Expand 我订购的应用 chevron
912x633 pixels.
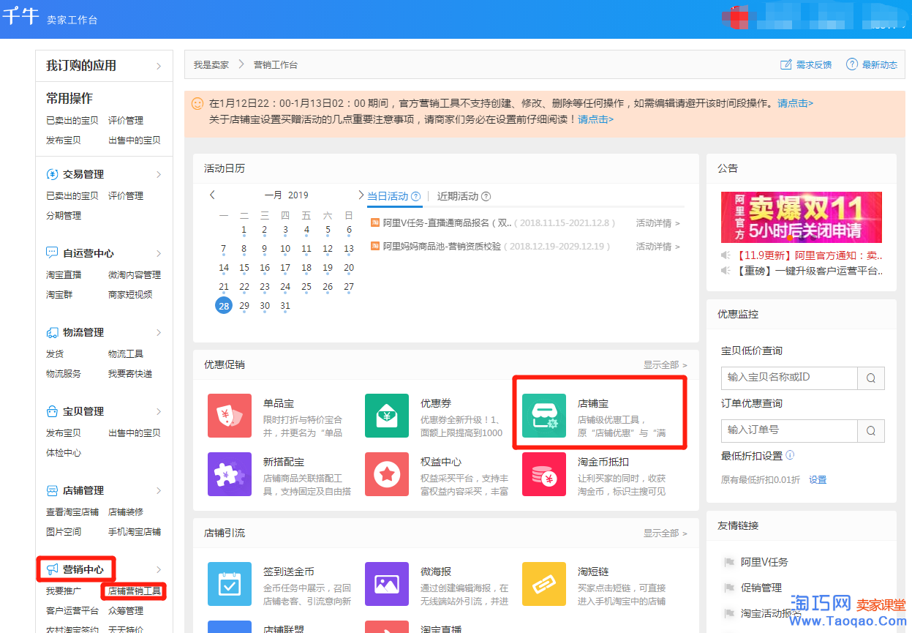click(159, 66)
